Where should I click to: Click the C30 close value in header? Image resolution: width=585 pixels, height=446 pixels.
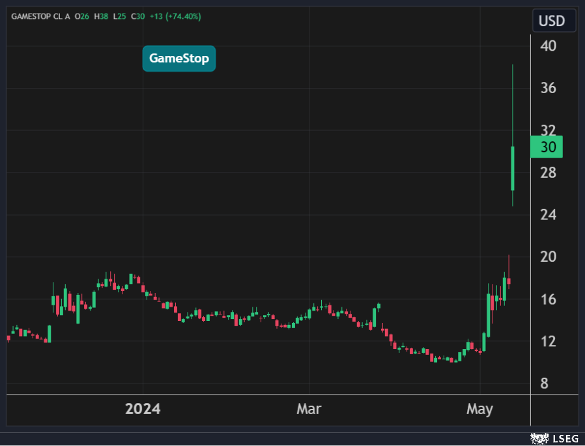137,16
